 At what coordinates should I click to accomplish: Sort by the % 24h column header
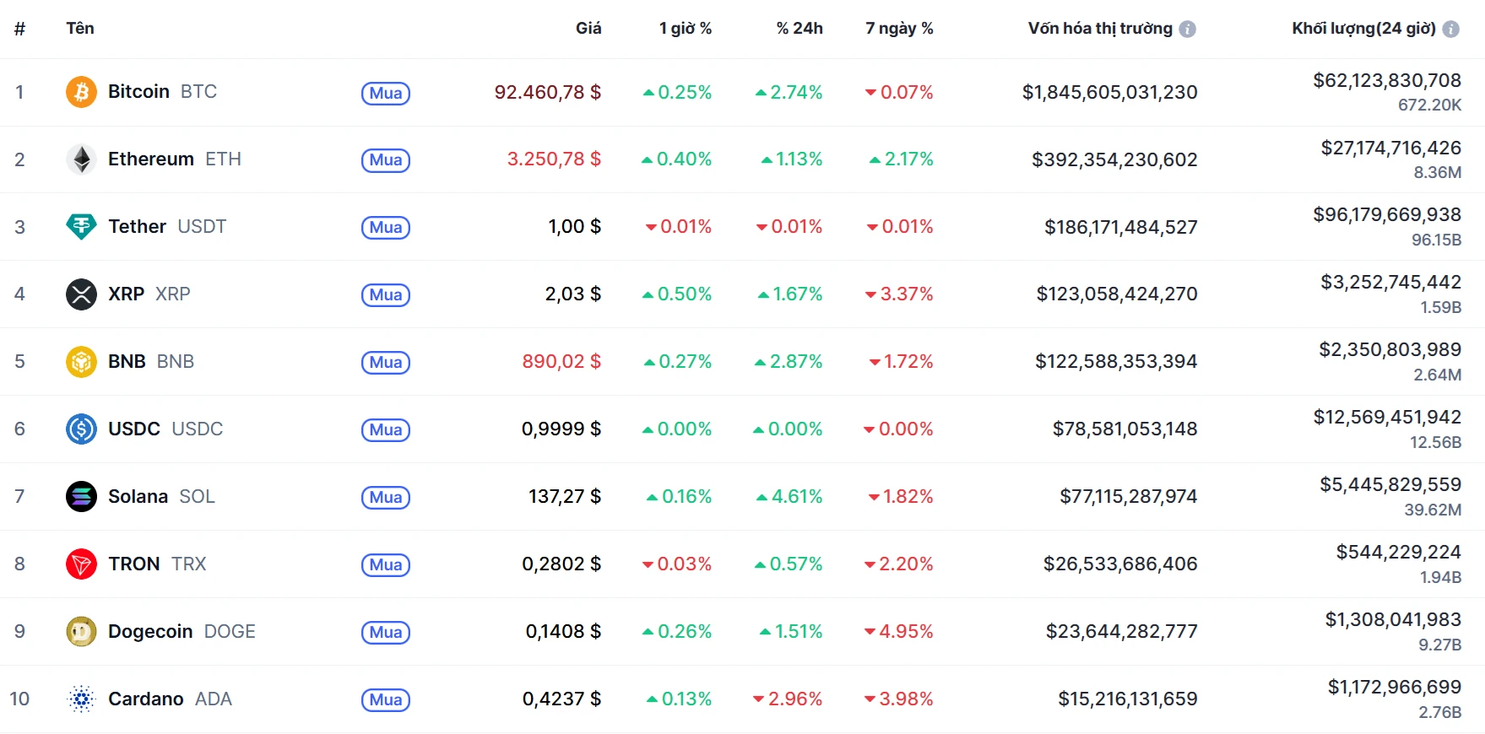click(799, 29)
